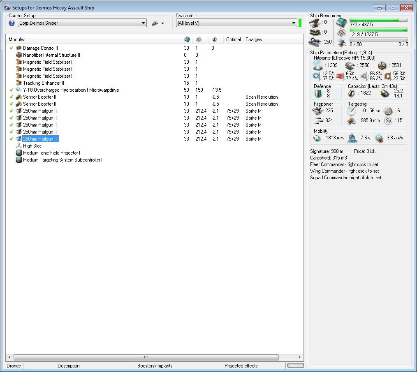Toggle the second Sensor Booster II checkmark
This screenshot has width=417, height=372.
point(11,104)
